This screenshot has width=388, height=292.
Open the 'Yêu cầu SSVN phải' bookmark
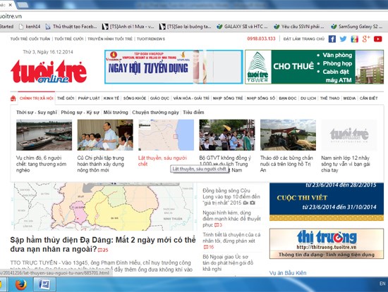299,27
